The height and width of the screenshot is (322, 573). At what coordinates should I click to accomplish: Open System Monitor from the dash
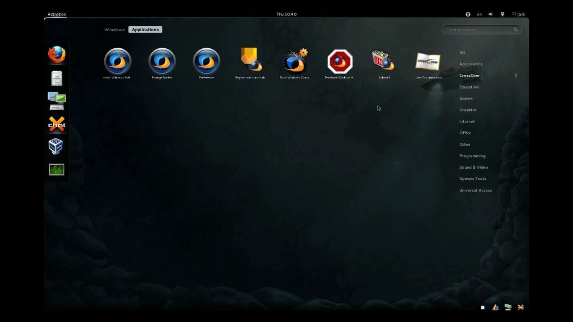57,169
